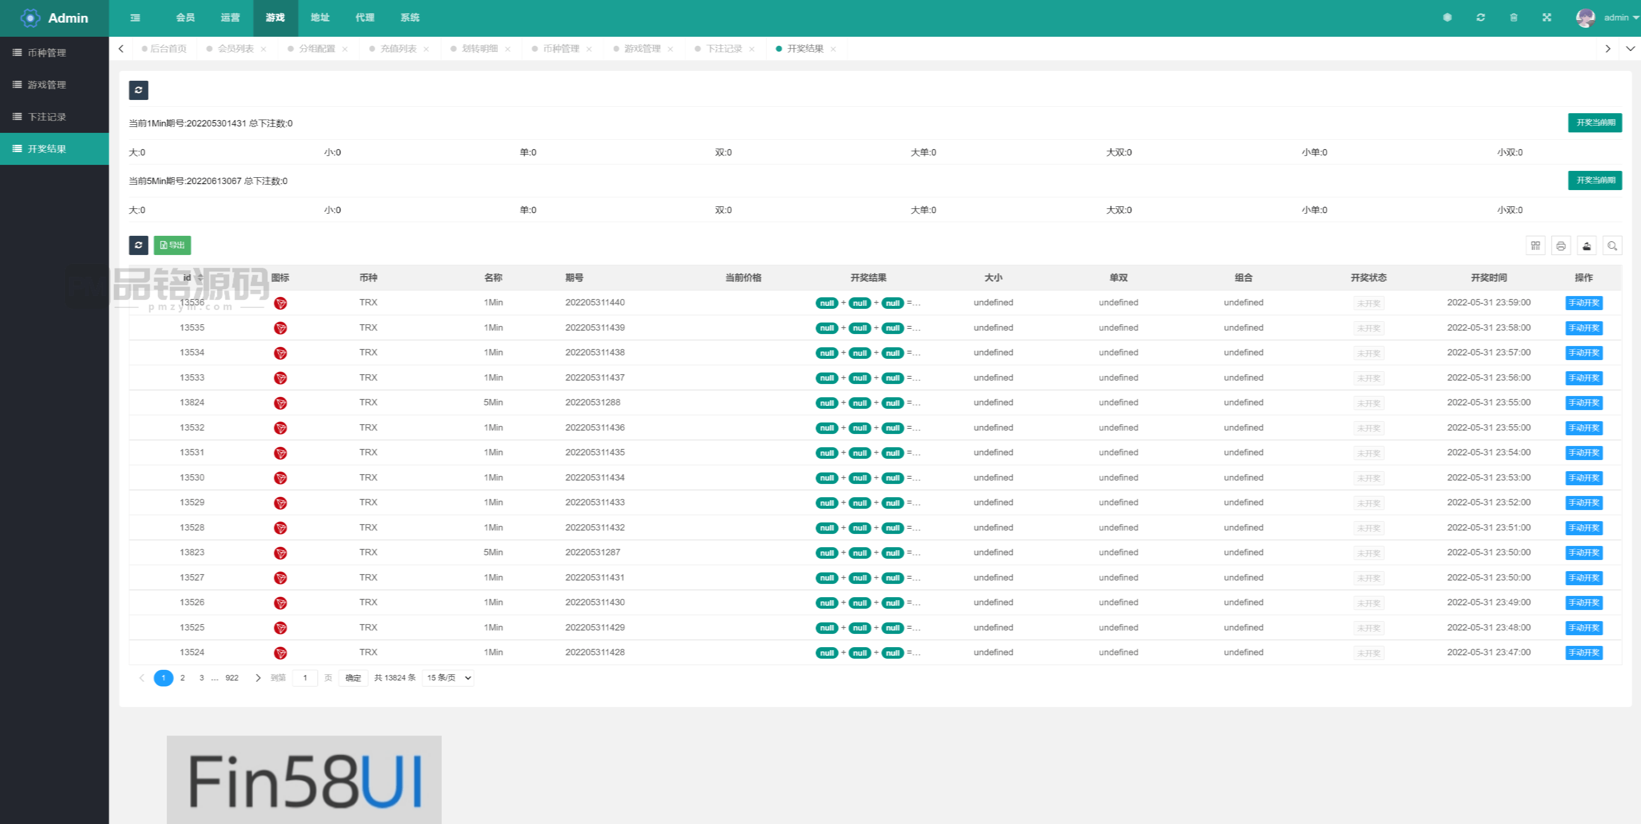Toggle fullscreen icon in top header
Screen dimensions: 1641x824
tap(1547, 18)
